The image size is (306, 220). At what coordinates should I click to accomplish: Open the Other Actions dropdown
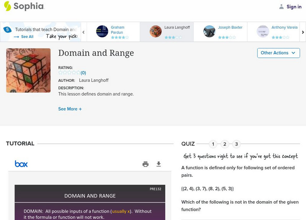click(278, 53)
